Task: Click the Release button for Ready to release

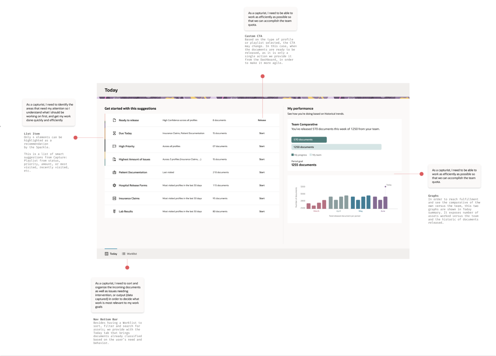Action: pos(262,120)
